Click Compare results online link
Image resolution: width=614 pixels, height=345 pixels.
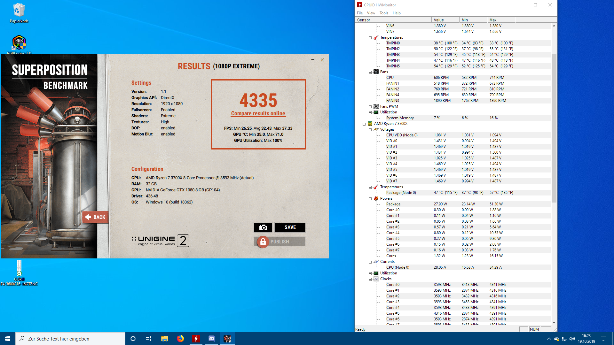point(258,113)
